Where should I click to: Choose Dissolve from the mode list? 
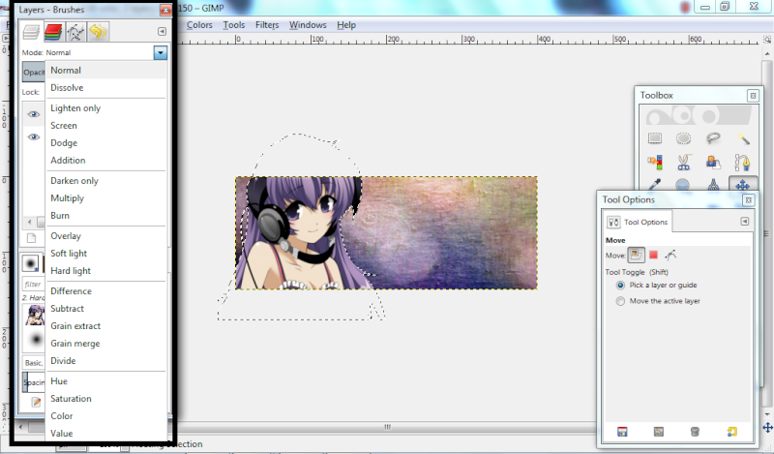(106, 87)
